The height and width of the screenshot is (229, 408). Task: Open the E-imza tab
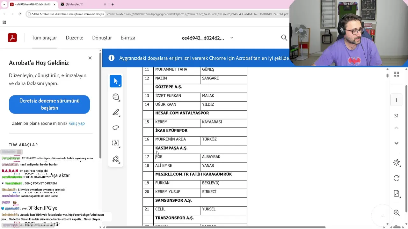pyautogui.click(x=128, y=38)
